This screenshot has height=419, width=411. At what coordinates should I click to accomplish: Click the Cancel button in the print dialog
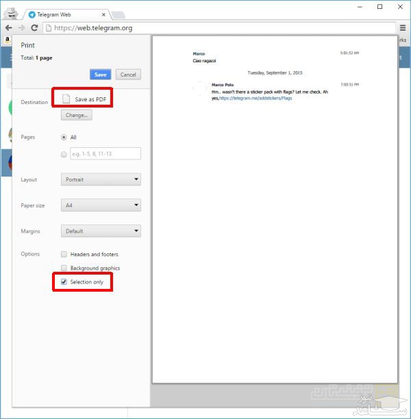(127, 75)
